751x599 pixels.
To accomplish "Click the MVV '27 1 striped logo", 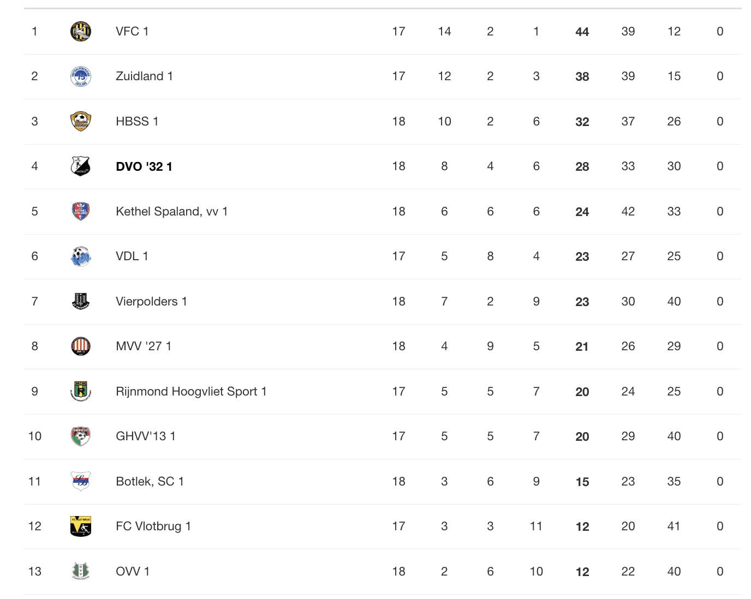I will 81,346.
